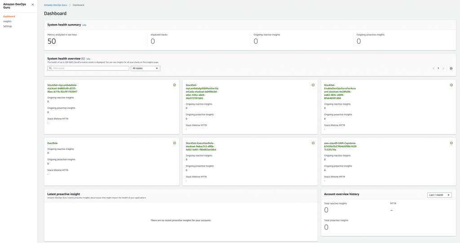Open StackSet-myLambdaRole stack link
The height and width of the screenshot is (243, 460).
(62, 88)
